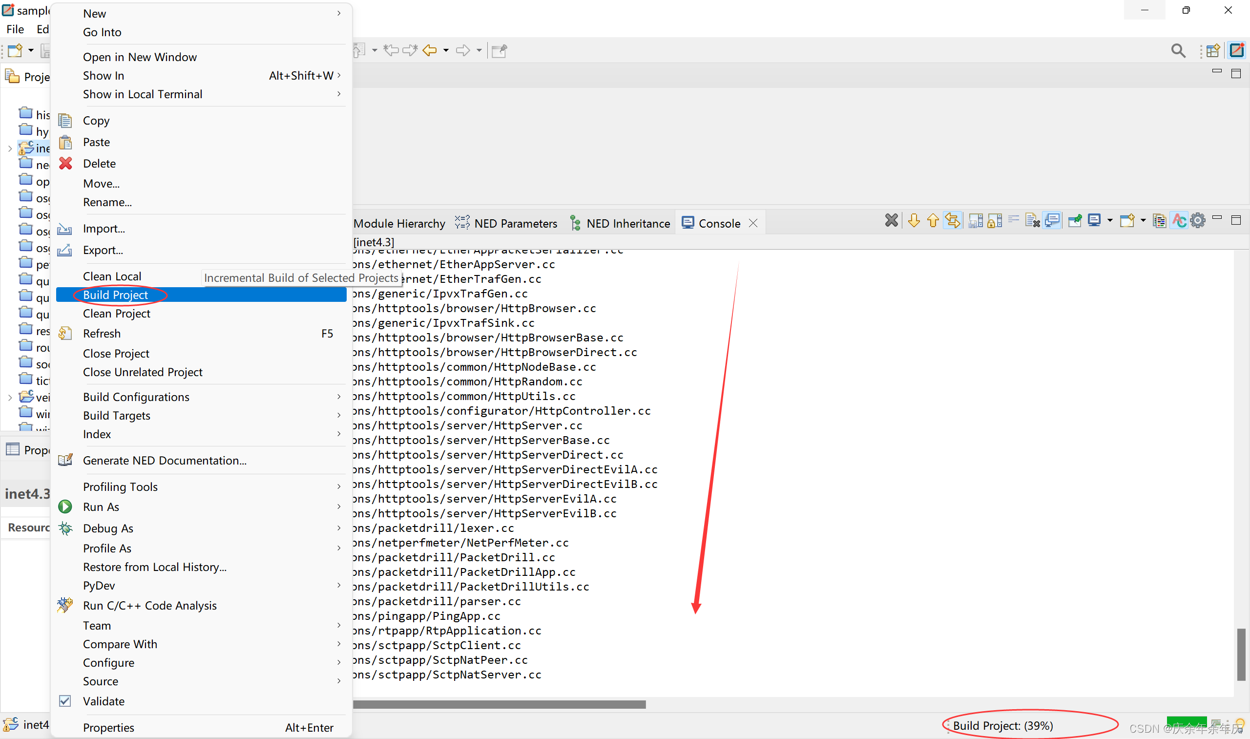This screenshot has width=1250, height=739.
Task: Click the NED Parameters tab icon
Action: tap(461, 223)
